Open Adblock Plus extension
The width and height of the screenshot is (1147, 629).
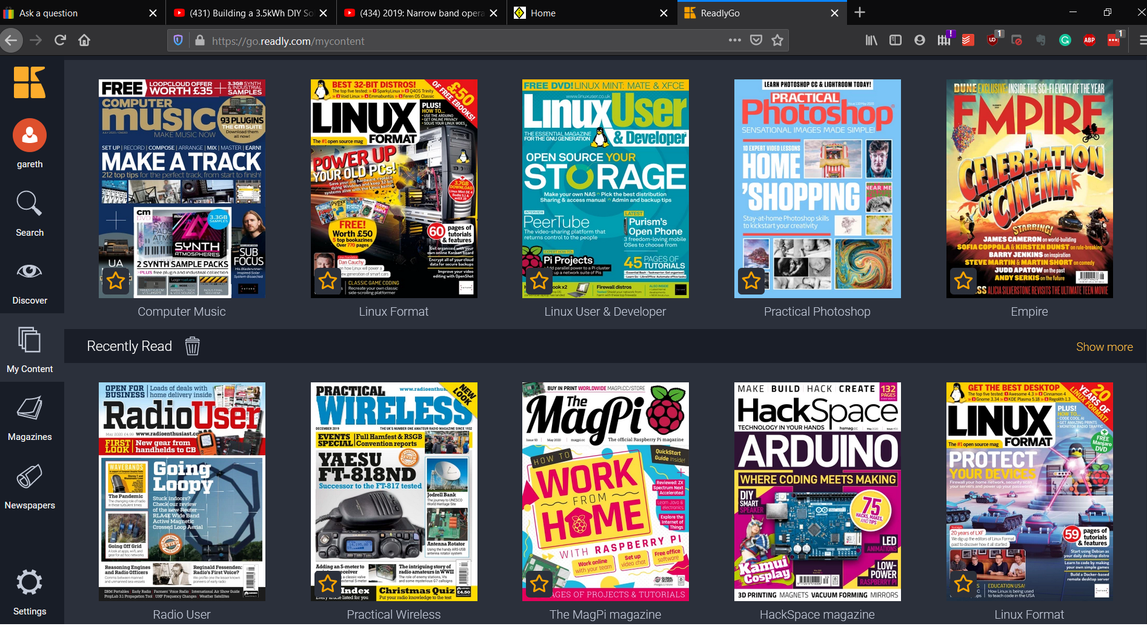tap(1089, 41)
